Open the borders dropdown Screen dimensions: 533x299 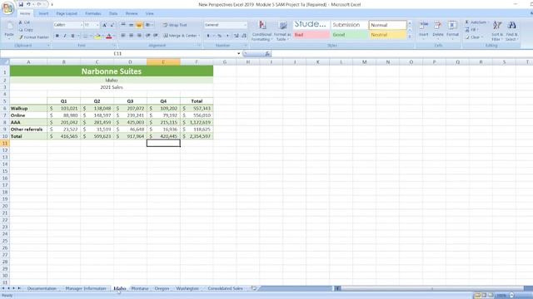tap(91, 36)
